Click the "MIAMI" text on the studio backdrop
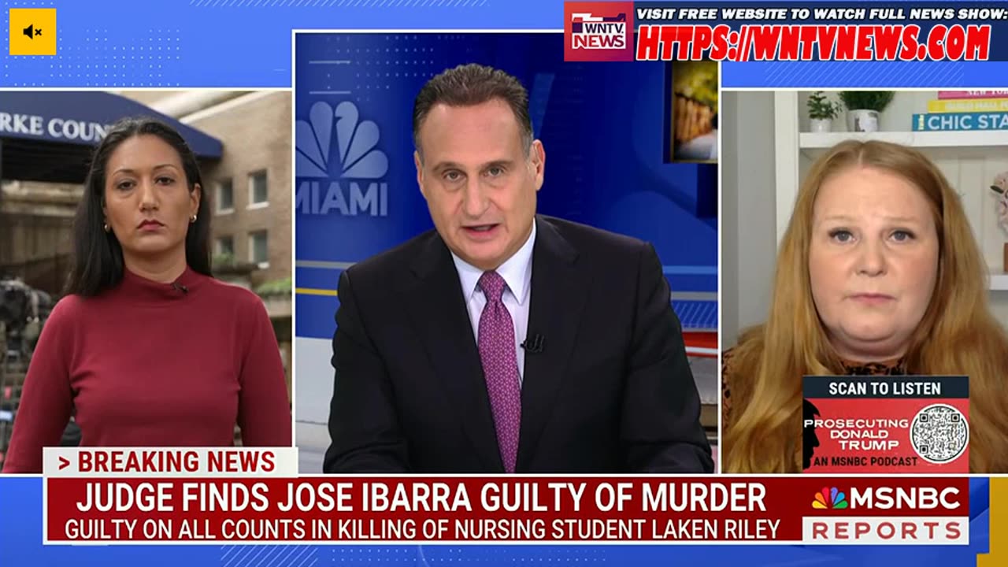The width and height of the screenshot is (1008, 567). [x=342, y=199]
